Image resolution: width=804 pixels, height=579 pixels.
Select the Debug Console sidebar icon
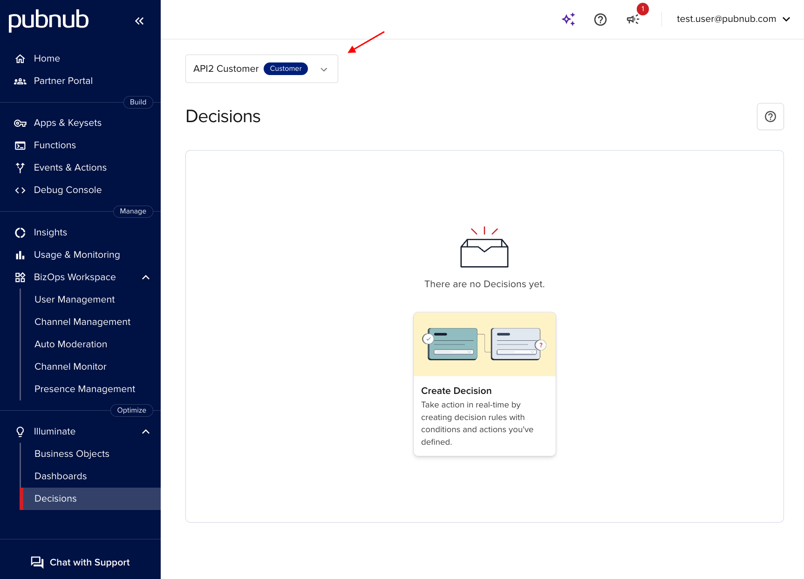20,190
